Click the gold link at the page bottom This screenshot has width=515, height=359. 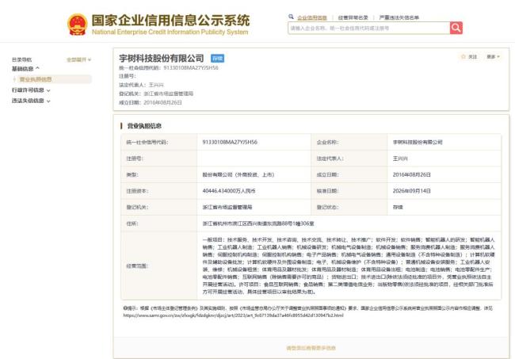pos(311,348)
